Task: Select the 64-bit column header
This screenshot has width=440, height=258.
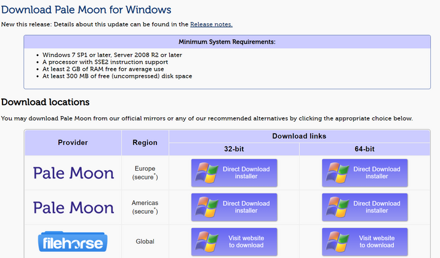Action: (x=364, y=149)
